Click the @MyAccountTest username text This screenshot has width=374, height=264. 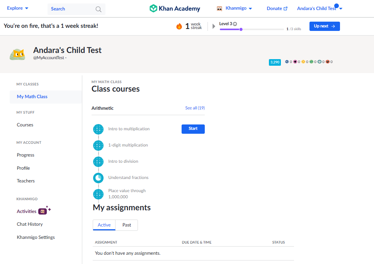click(49, 58)
